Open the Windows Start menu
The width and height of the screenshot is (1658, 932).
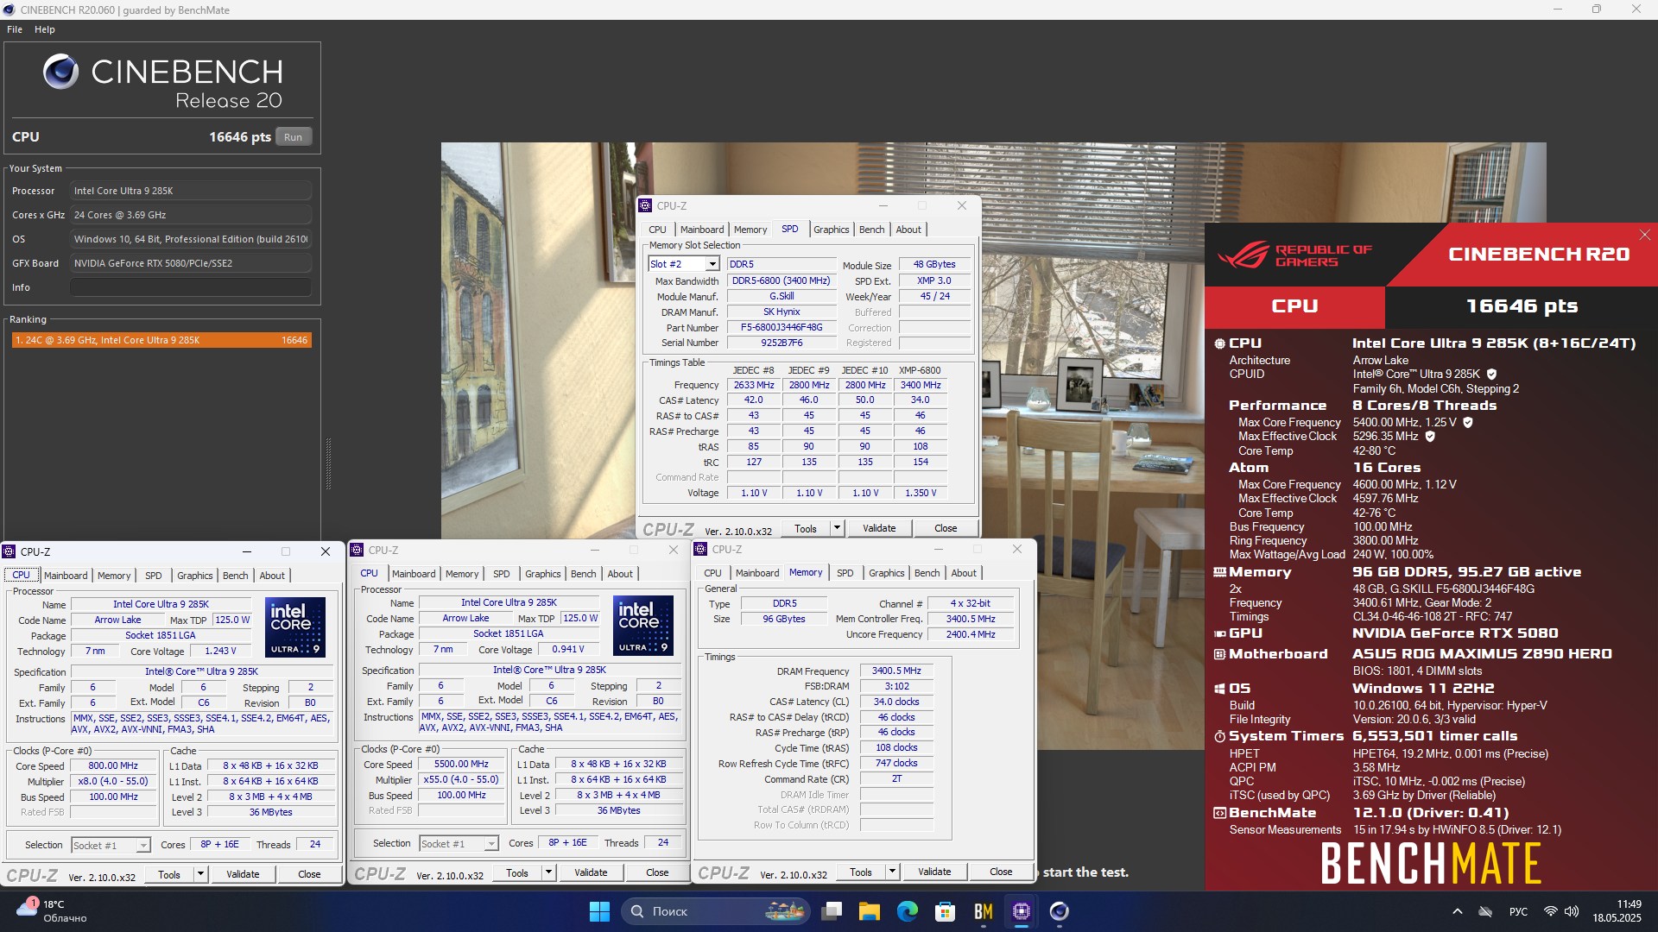point(599,911)
